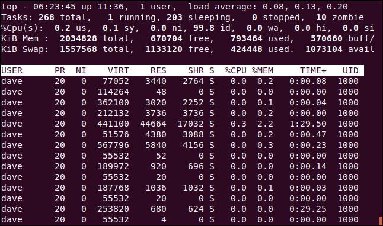Select the UID column header
Image resolution: width=383 pixels, height=226 pixels.
pyautogui.click(x=350, y=70)
